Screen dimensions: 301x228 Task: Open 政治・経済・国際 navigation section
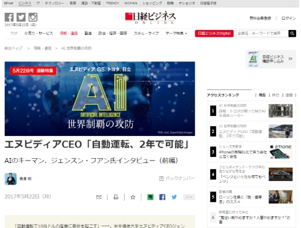pos(112,33)
